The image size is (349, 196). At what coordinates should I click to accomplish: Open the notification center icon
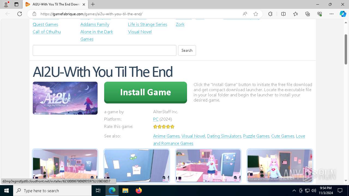coord(340,191)
